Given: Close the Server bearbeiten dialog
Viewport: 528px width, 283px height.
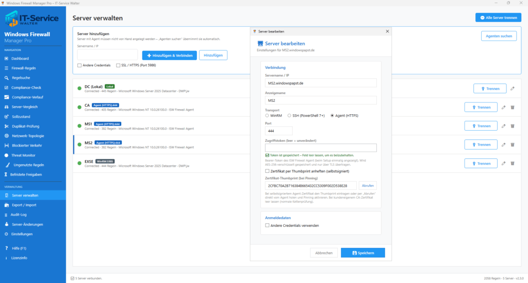Looking at the screenshot, I should (x=387, y=31).
